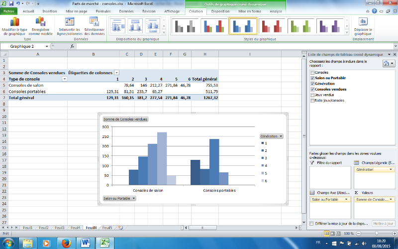
Task: Click Sélectionner des données icon
Action: pos(94,21)
